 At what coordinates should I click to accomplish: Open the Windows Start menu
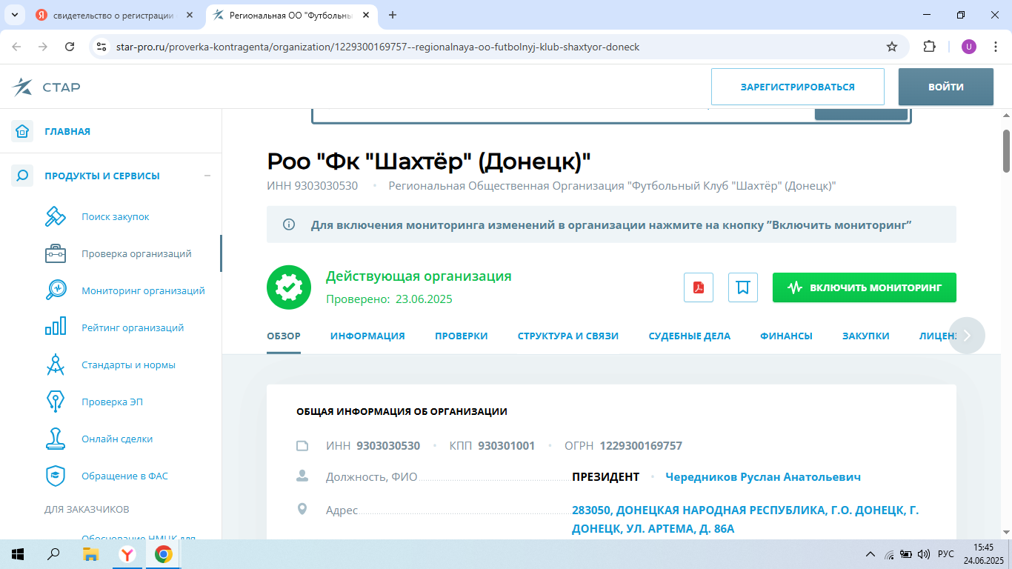point(18,554)
